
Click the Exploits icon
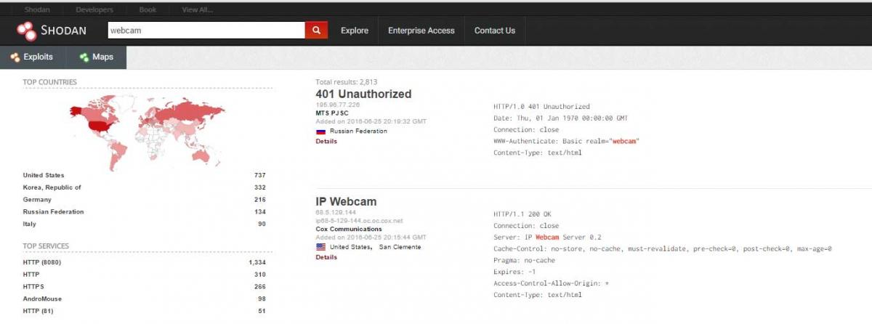(15, 57)
